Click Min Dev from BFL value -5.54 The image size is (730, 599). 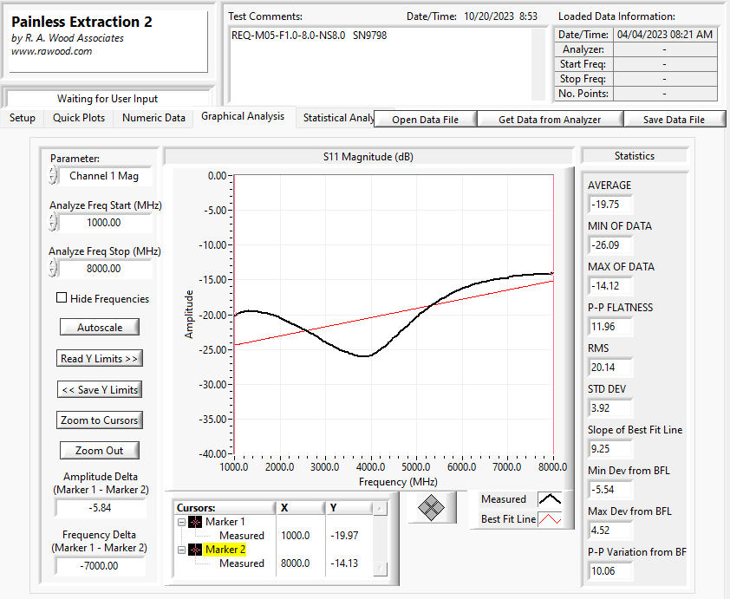609,490
